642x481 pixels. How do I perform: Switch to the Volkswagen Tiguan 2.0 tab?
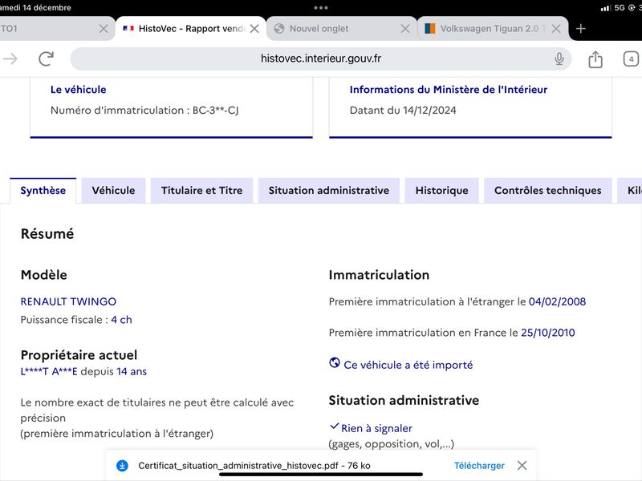[x=493, y=29]
